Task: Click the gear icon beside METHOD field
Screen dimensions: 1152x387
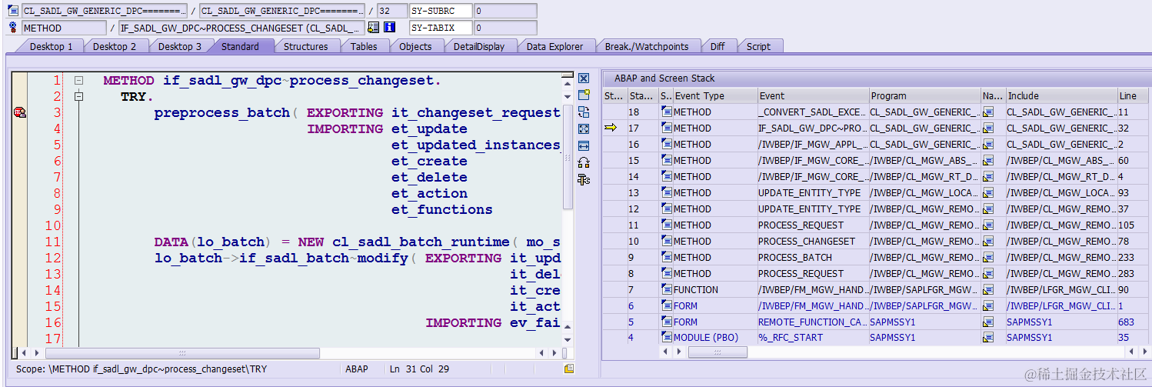Action: [x=13, y=28]
